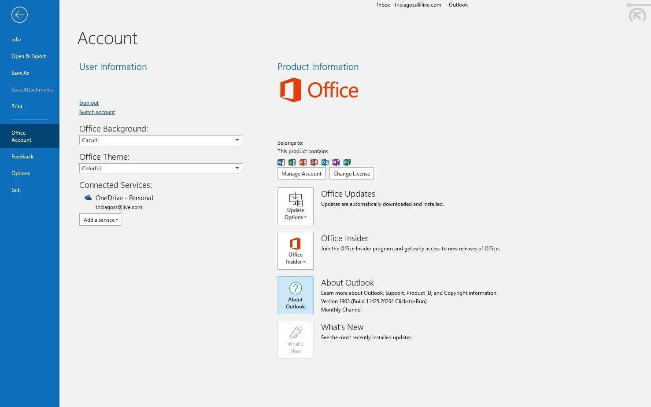Choose Exit in the sidebar
651x407 pixels.
(30, 190)
